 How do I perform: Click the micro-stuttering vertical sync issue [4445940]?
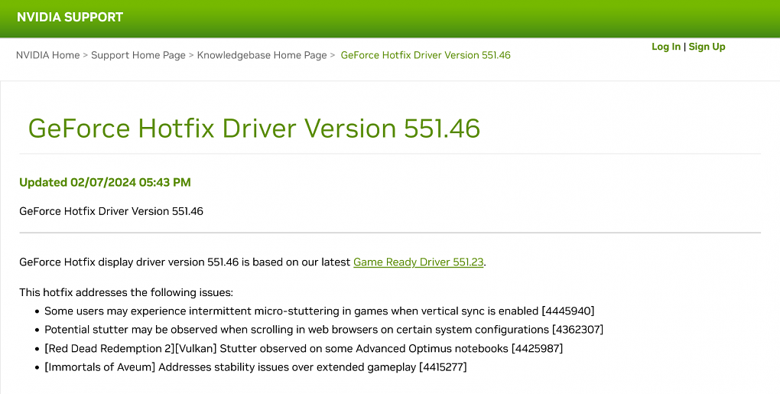pyautogui.click(x=320, y=311)
